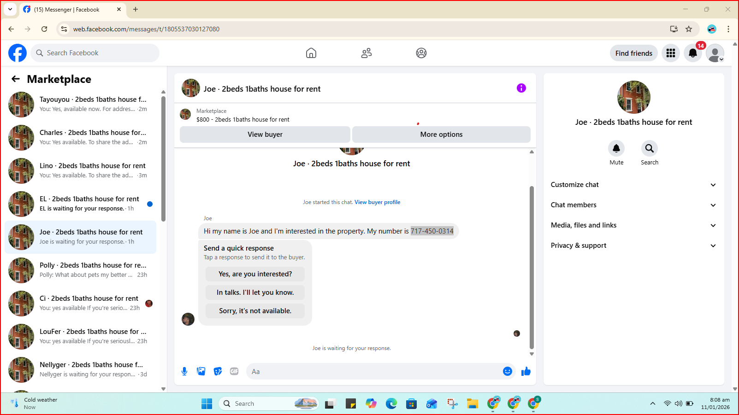Open File Explorer from the taskbar
Image resolution: width=739 pixels, height=415 pixels.
pos(472,403)
